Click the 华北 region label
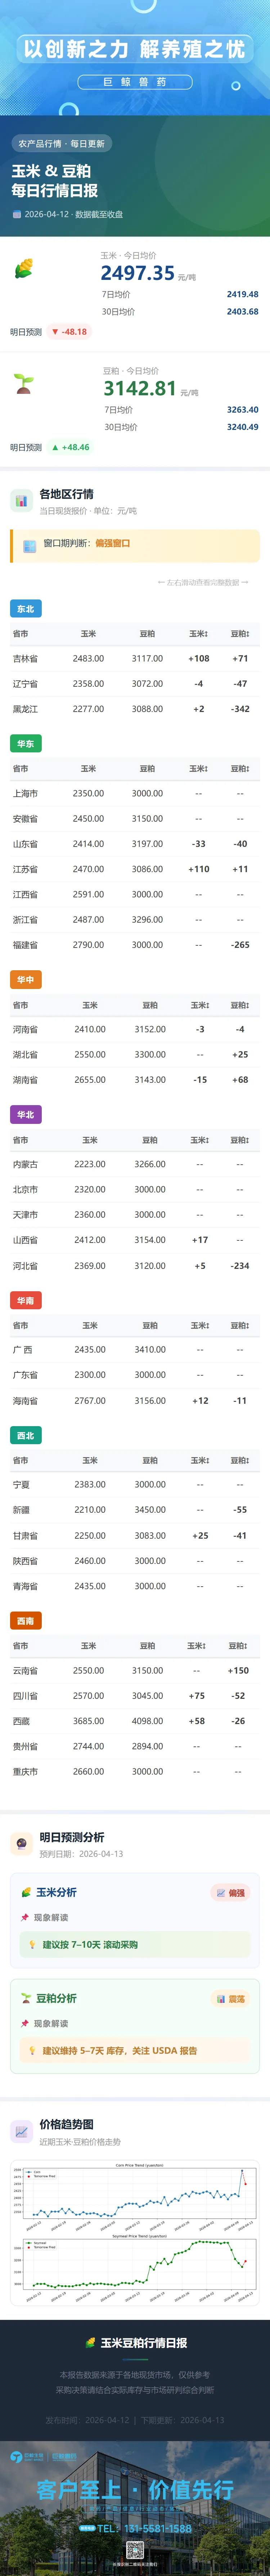270x2576 pixels. [25, 1114]
